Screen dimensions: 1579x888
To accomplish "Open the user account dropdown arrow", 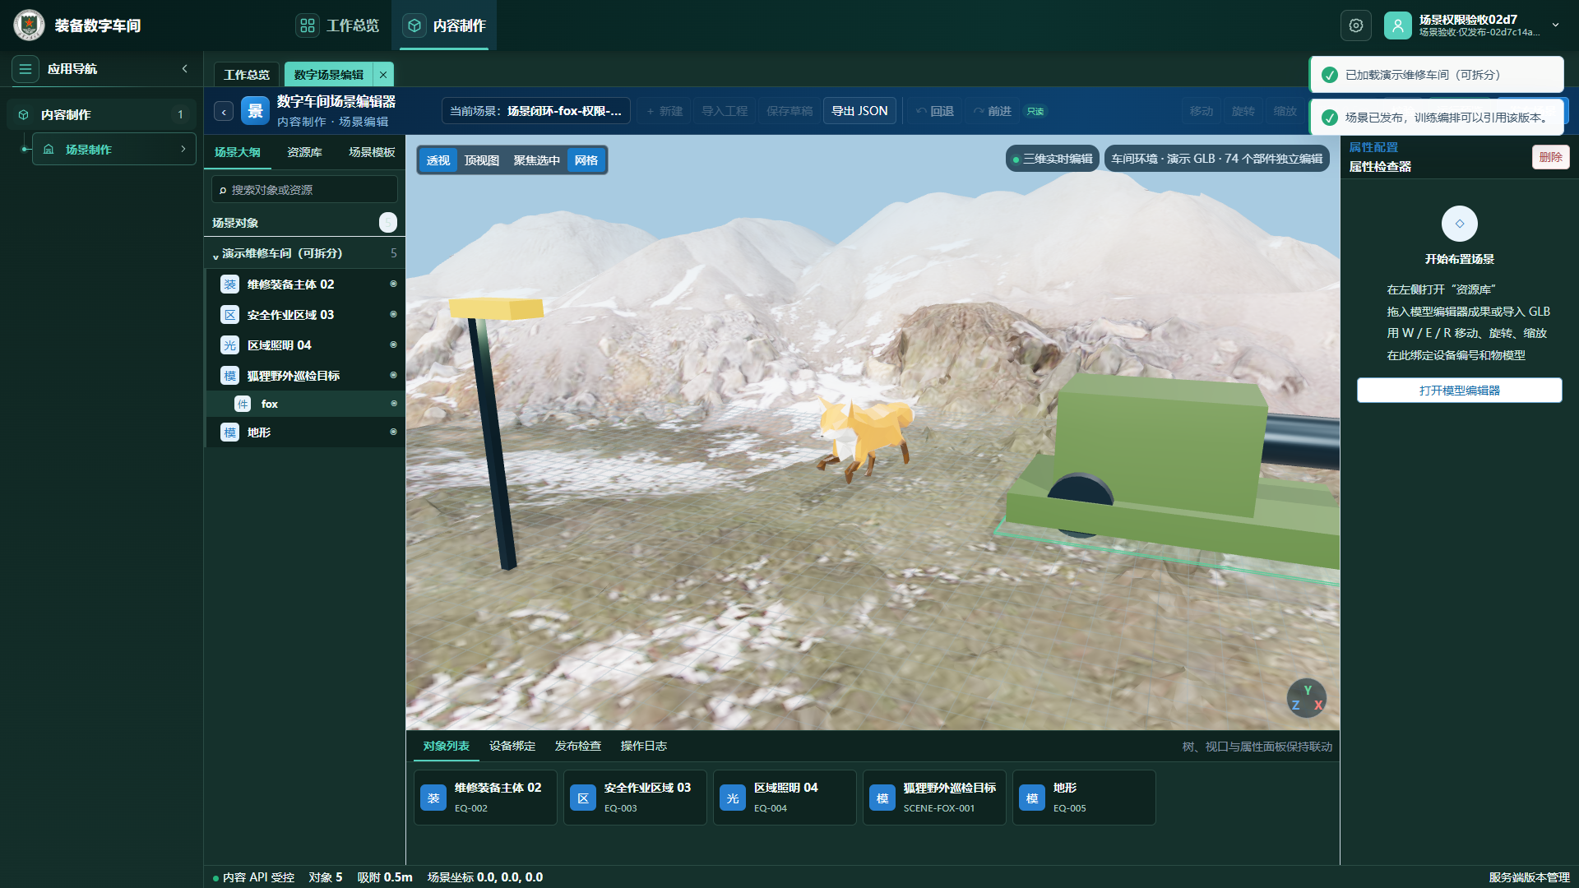I will coord(1556,25).
